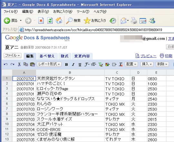
Task: Click the IE Back arrow button
Action: 7,21
